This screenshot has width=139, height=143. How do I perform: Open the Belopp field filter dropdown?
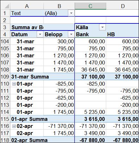pos(71,34)
